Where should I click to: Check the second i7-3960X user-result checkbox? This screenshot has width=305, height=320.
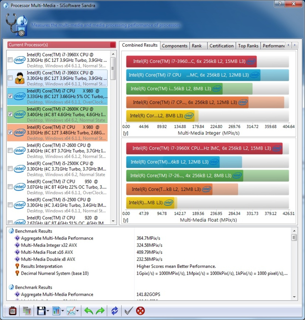(x=10, y=78)
